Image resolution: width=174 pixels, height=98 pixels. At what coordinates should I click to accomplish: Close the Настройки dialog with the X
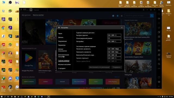click(122, 27)
